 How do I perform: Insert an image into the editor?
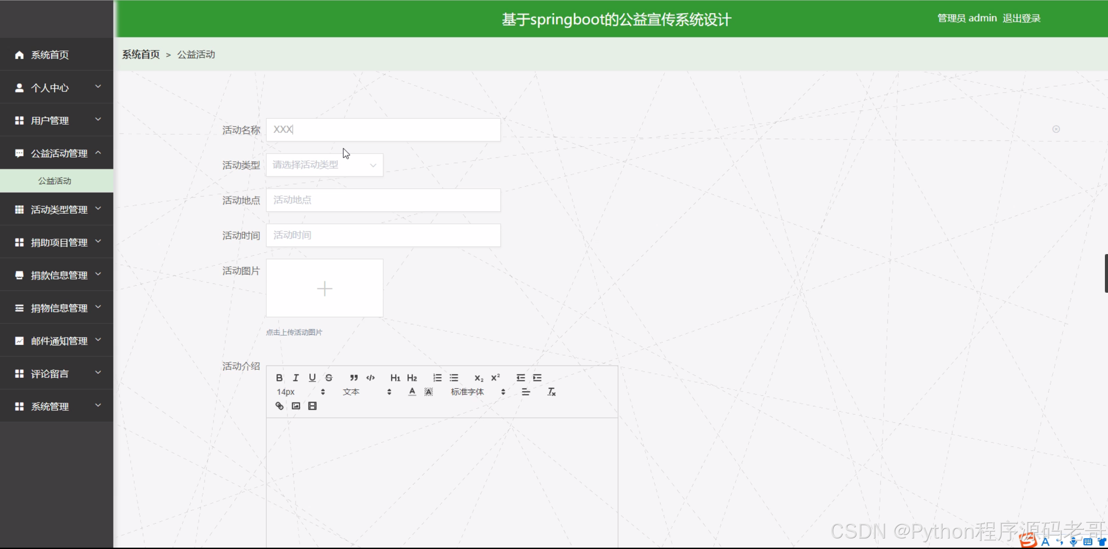point(296,406)
